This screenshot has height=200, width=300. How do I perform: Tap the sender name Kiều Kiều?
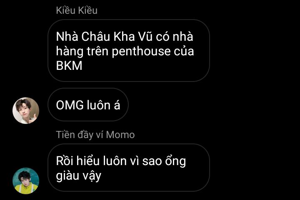tap(77, 10)
